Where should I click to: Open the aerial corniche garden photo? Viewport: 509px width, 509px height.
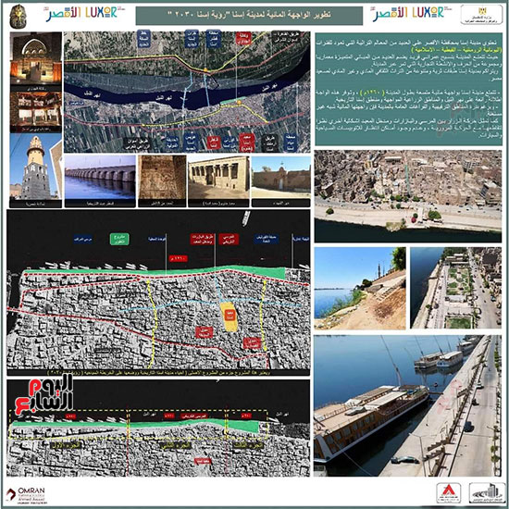tap(455, 288)
